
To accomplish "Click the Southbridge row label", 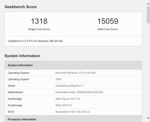I will [x=15, y=105].
